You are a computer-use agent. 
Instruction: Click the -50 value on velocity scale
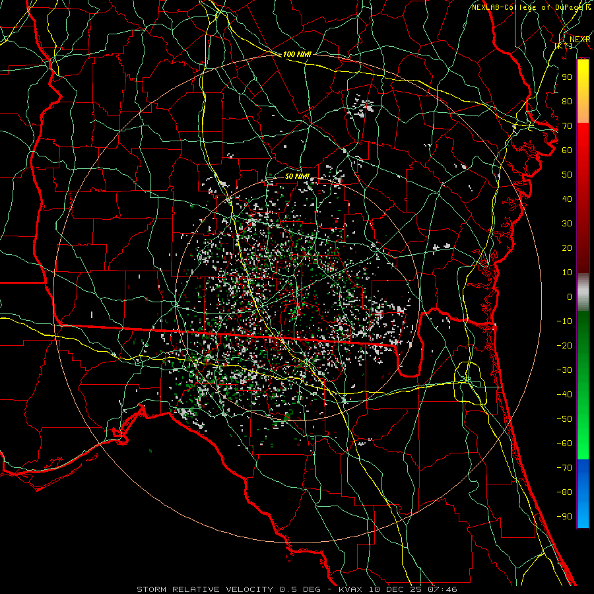[x=564, y=419]
